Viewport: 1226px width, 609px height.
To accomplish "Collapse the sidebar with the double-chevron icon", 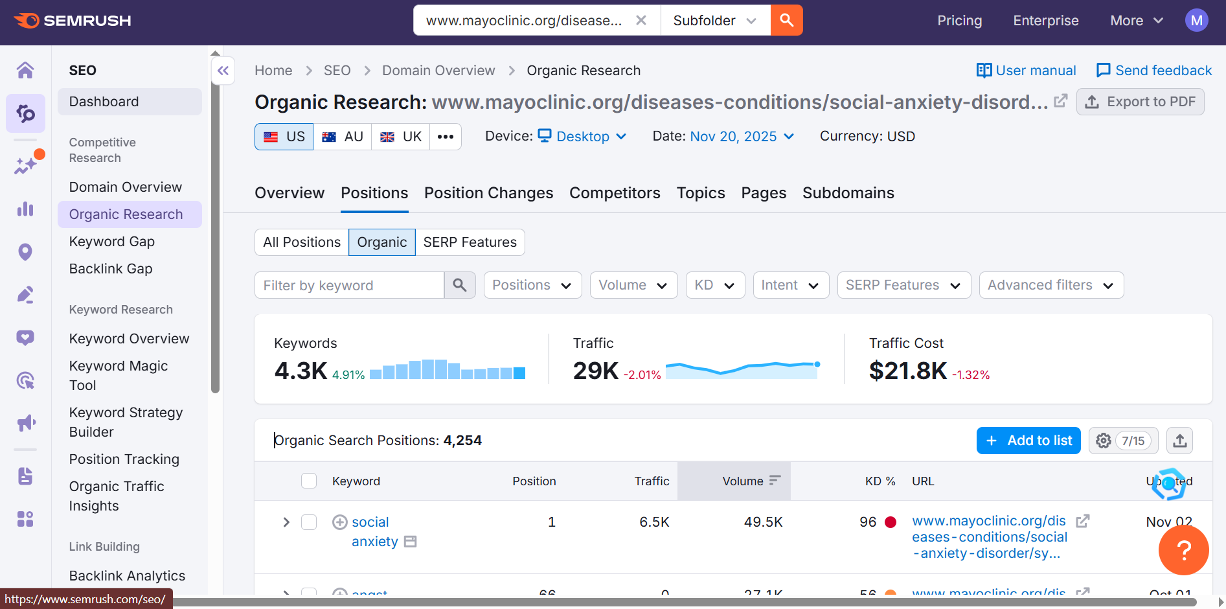I will [x=223, y=71].
